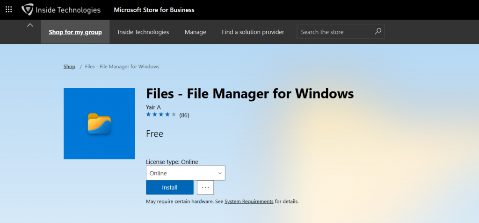Click the review count (86)
This screenshot has height=223, width=479.
coord(184,115)
